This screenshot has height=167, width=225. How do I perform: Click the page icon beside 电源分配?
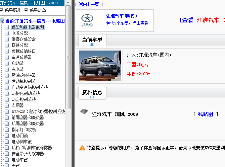pos(7,33)
